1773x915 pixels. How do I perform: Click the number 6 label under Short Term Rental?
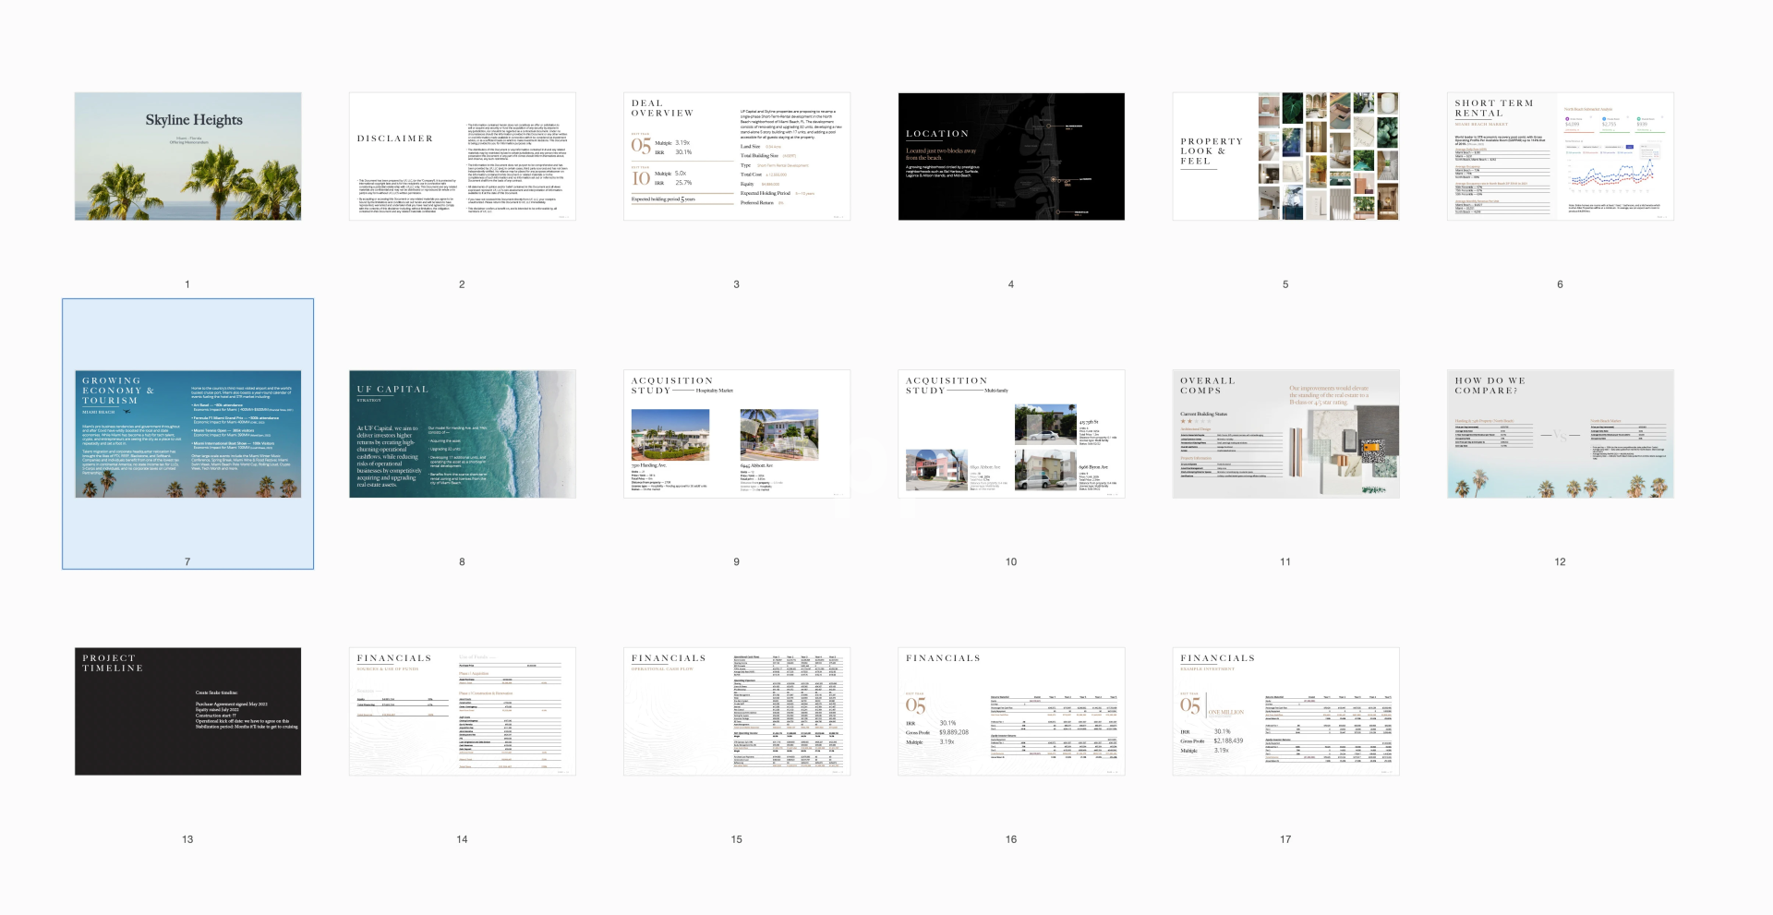pos(1560,284)
